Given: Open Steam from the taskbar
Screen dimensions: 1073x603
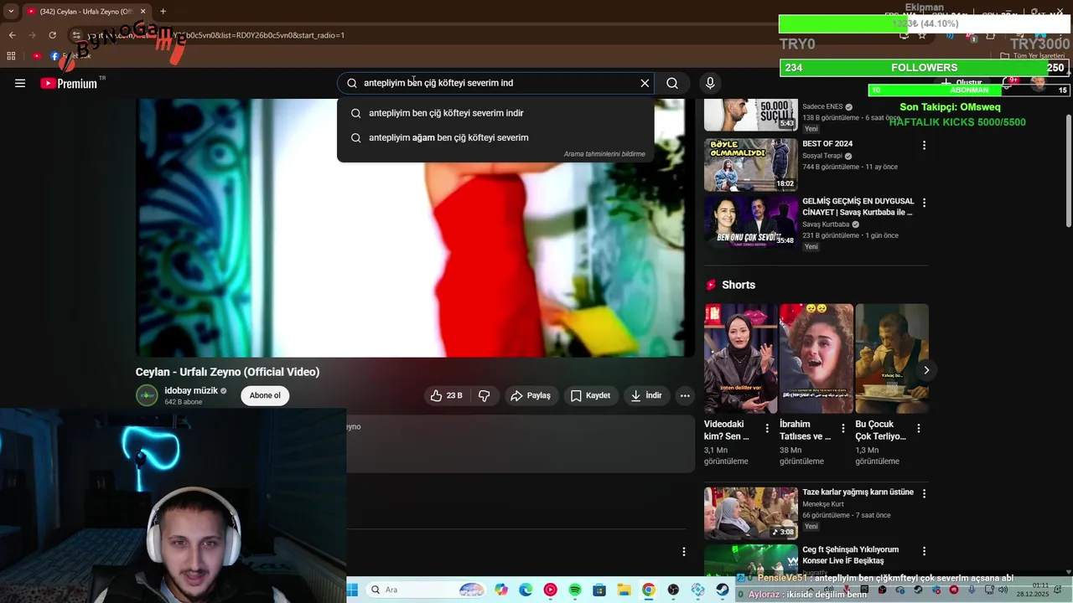Looking at the screenshot, I should [723, 590].
